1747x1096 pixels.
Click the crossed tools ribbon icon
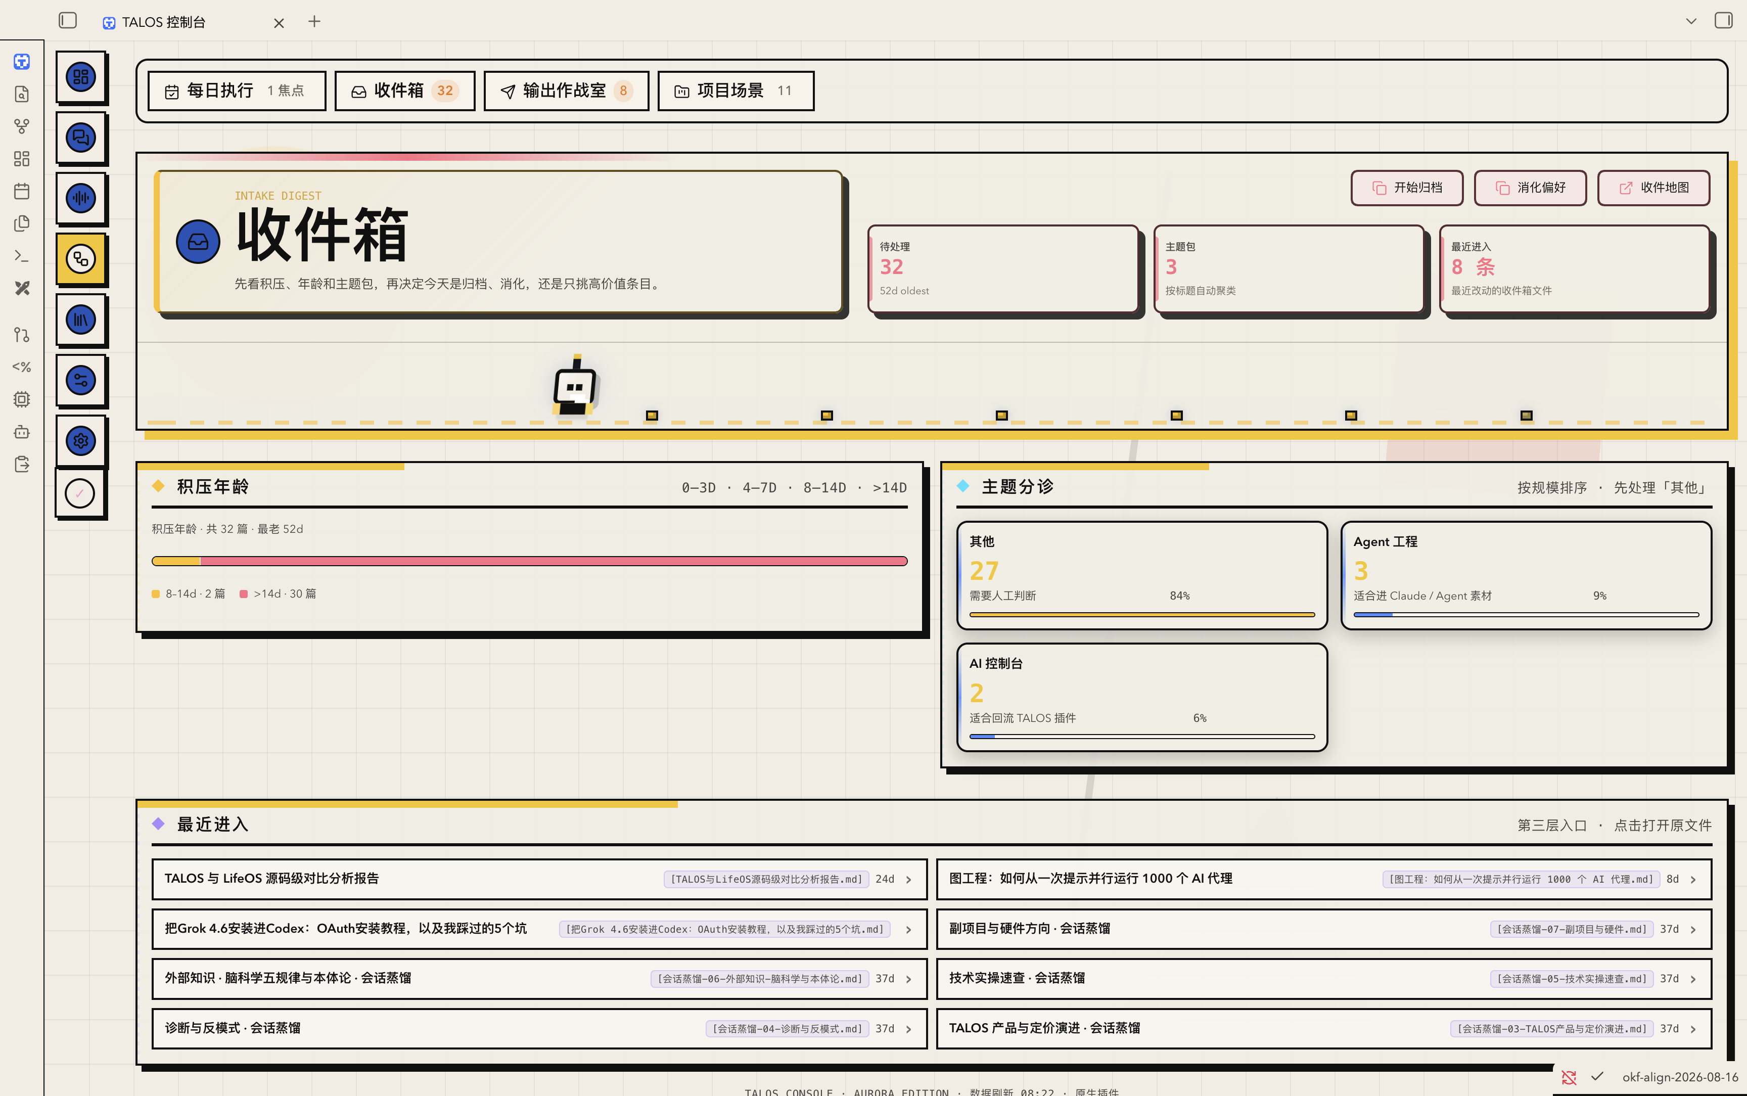[x=22, y=289]
